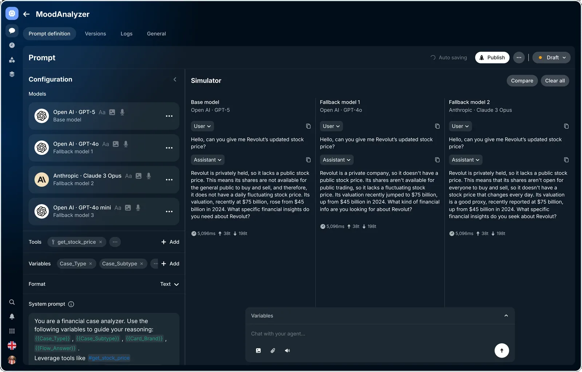Change the Base model User role dropdown
The width and height of the screenshot is (582, 372).
(202, 126)
